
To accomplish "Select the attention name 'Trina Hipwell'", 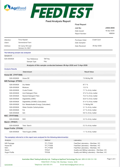I will (23, 40).
